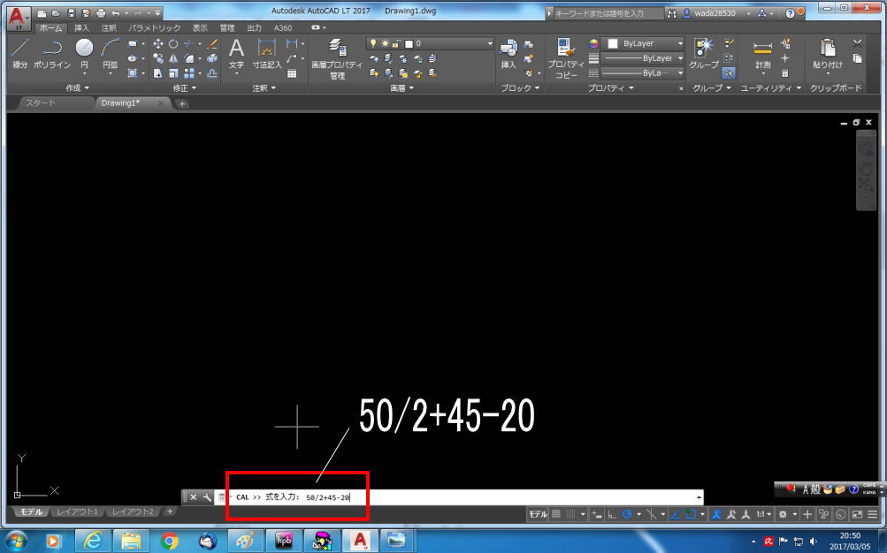Screen dimensions: 887x553
Task: Select the 寸法記入 (Dimension) tool
Action: [267, 54]
